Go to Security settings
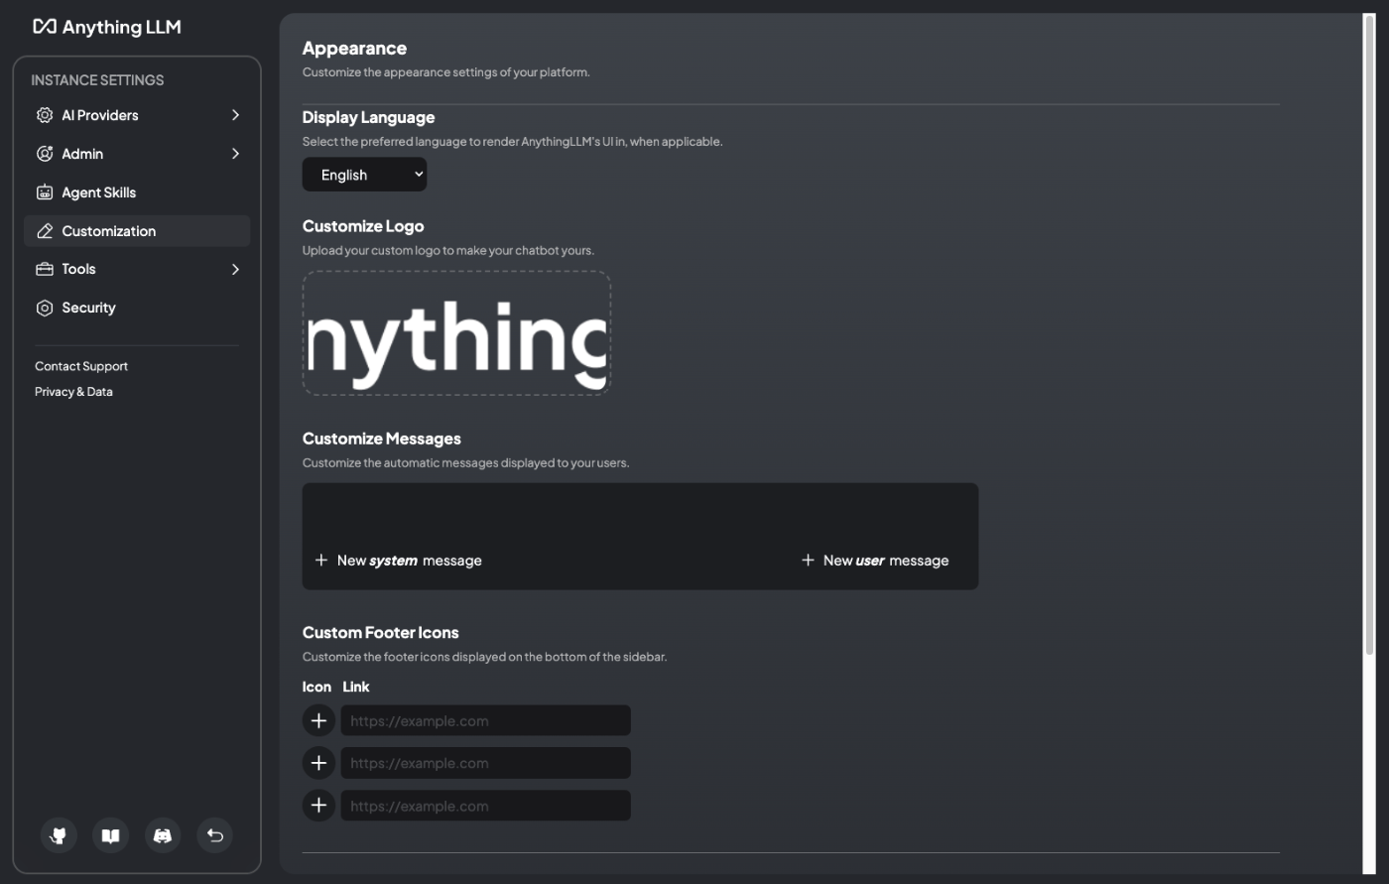This screenshot has width=1389, height=884. pyautogui.click(x=137, y=308)
